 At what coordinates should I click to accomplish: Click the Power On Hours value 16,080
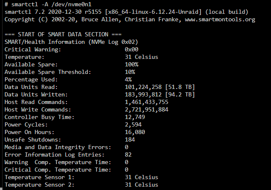pyautogui.click(x=135, y=132)
